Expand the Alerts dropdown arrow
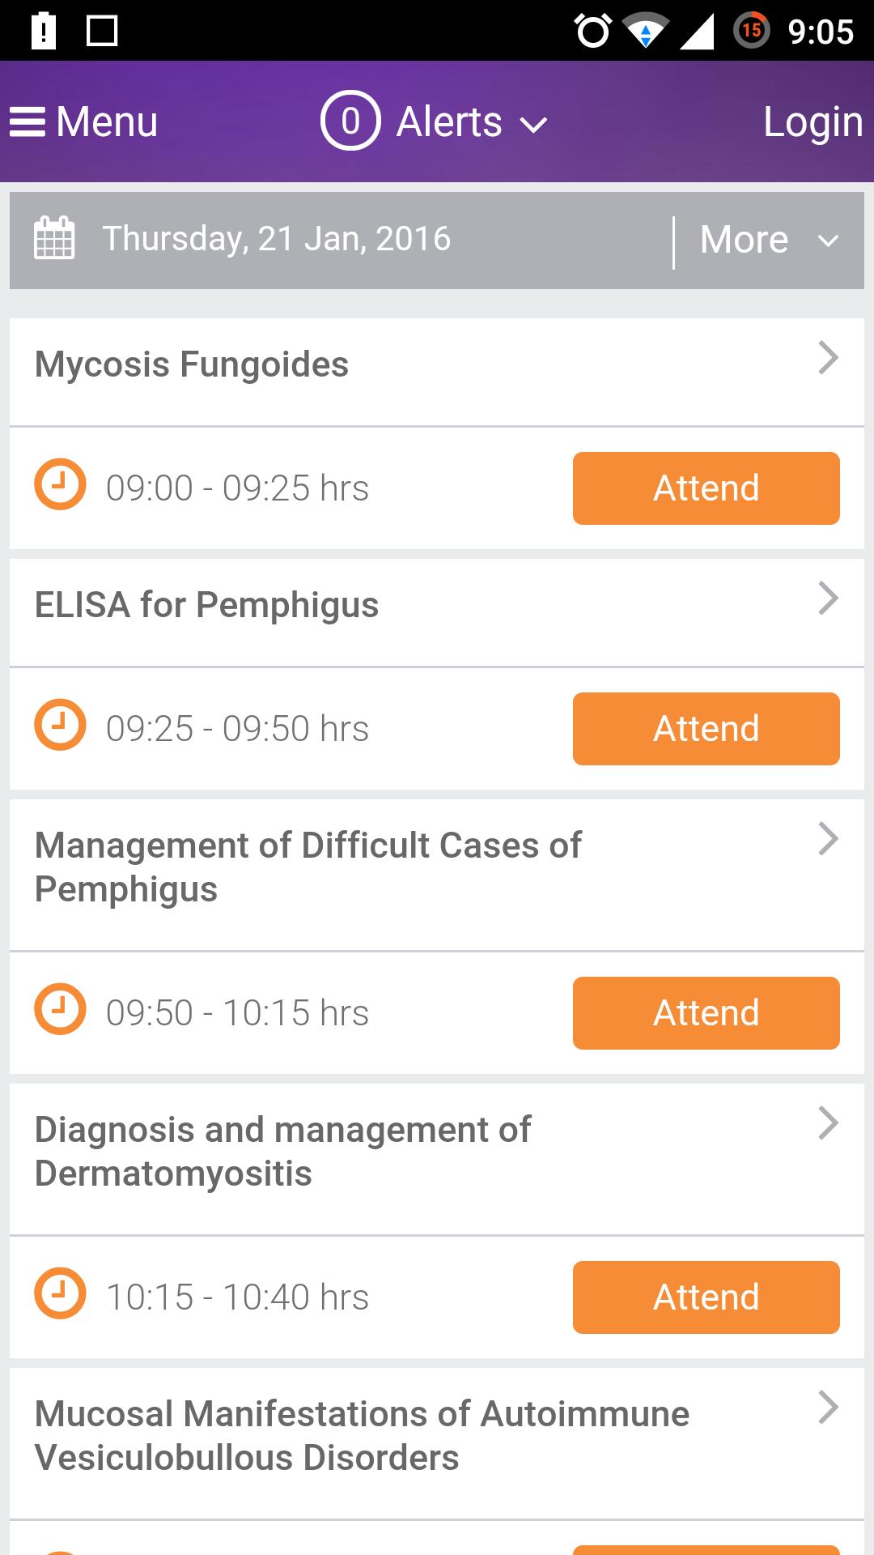Image resolution: width=874 pixels, height=1555 pixels. click(533, 124)
